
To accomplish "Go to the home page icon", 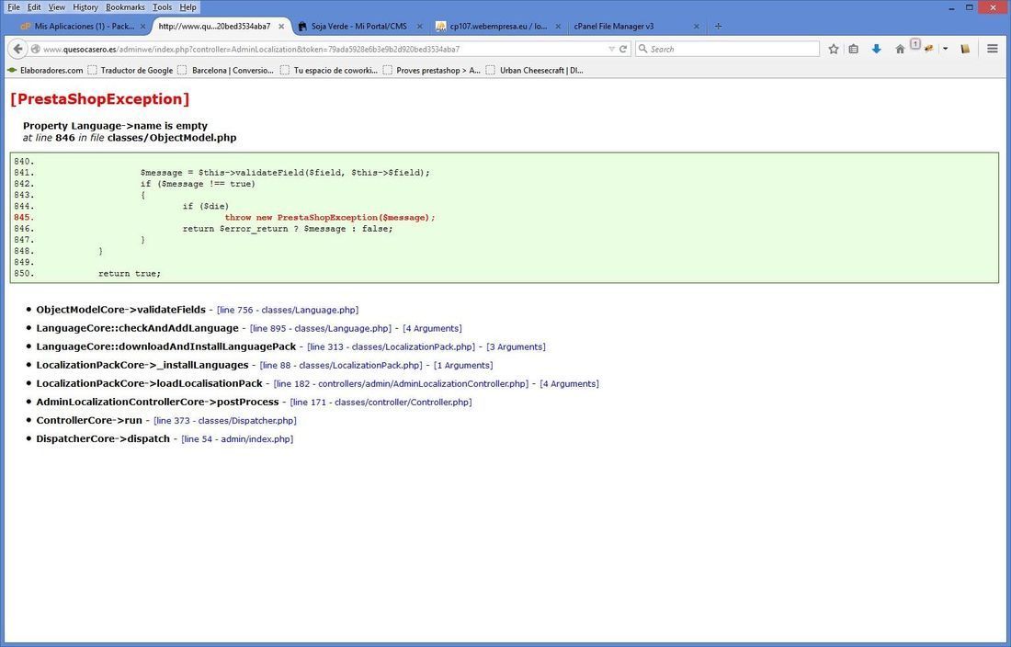I will [900, 49].
